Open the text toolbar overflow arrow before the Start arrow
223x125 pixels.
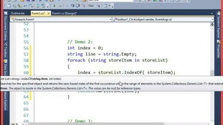(47, 6)
